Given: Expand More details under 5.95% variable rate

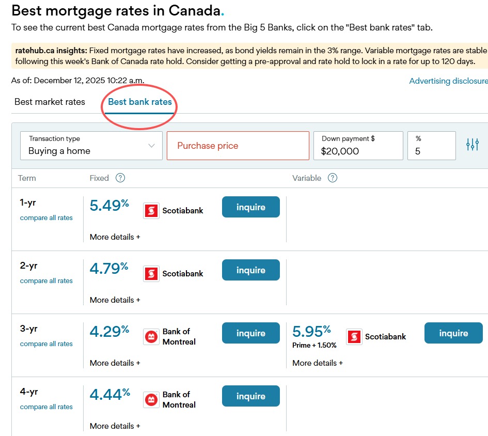Looking at the screenshot, I should pos(317,363).
